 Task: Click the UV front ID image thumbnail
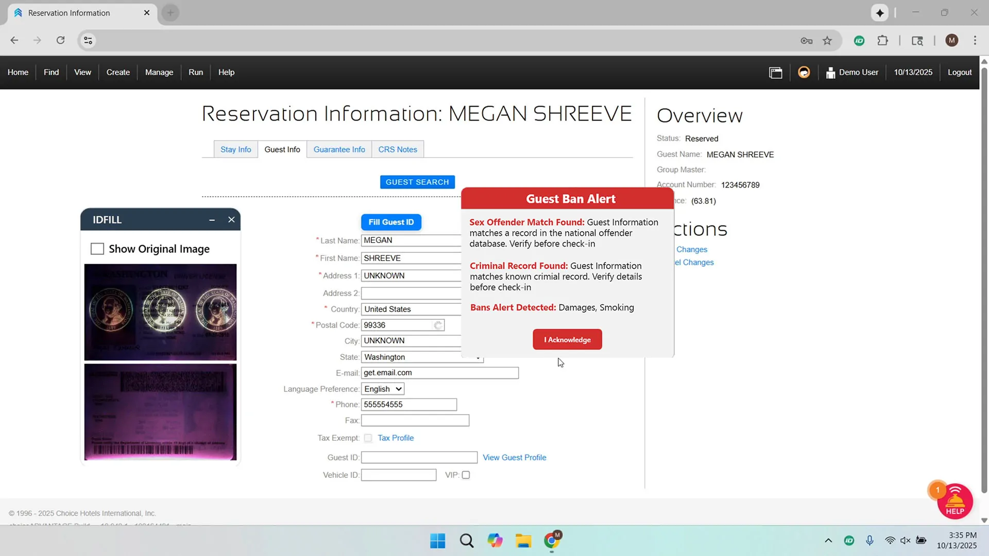(160, 312)
